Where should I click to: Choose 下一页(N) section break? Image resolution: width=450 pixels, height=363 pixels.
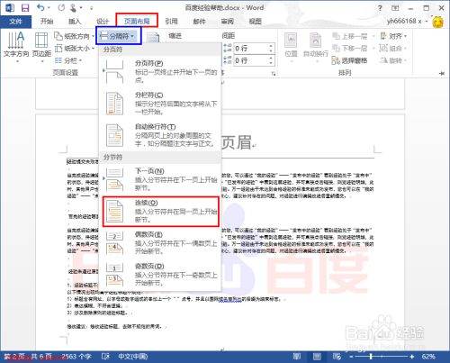tap(160, 179)
